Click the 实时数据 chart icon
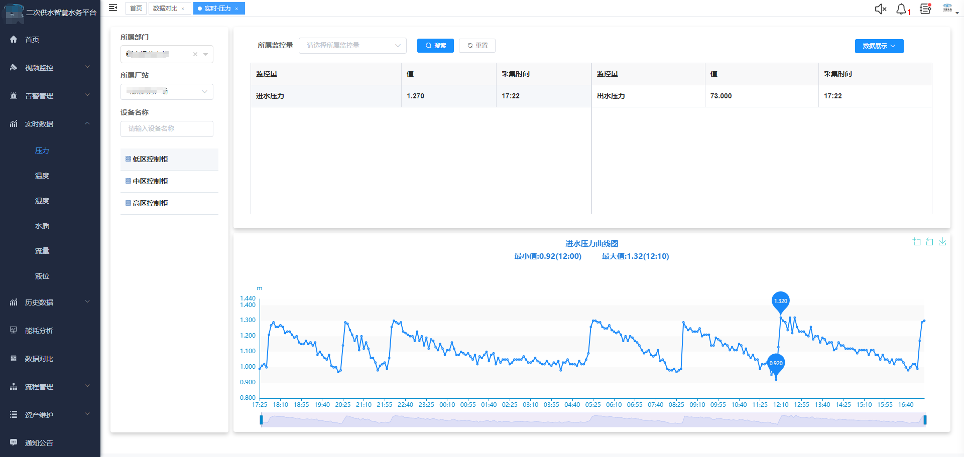 (14, 123)
